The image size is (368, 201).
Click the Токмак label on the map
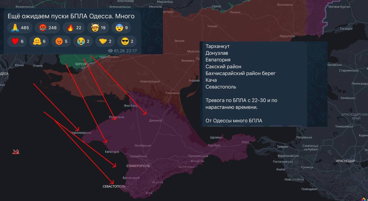(212, 26)
